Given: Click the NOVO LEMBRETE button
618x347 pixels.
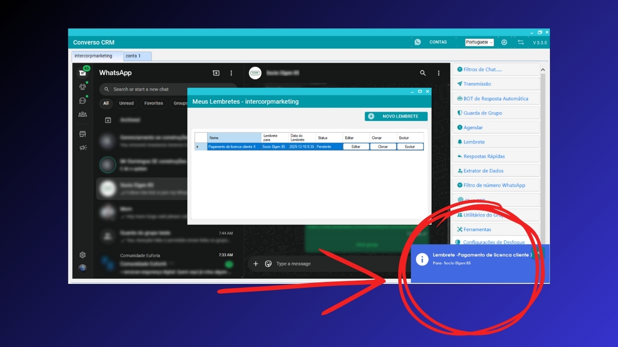Looking at the screenshot, I should pos(396,116).
